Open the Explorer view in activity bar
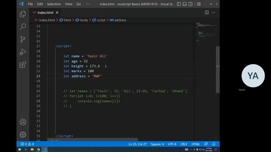Image resolution: width=271 pixels, height=152 pixels. tap(23, 14)
